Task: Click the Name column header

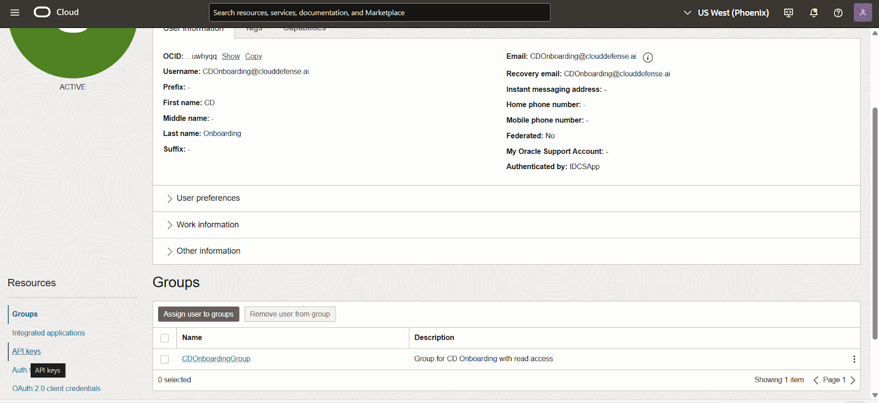Action: [192, 338]
